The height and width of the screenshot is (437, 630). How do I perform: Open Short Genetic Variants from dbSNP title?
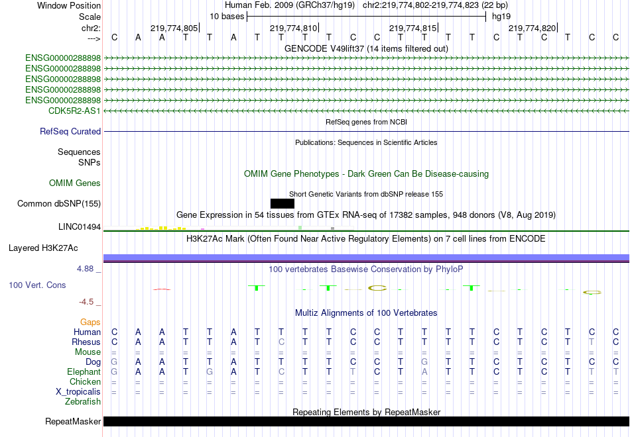(366, 194)
